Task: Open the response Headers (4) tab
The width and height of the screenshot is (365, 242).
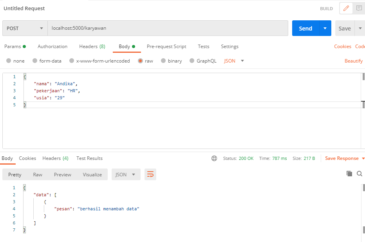Action: click(x=55, y=158)
